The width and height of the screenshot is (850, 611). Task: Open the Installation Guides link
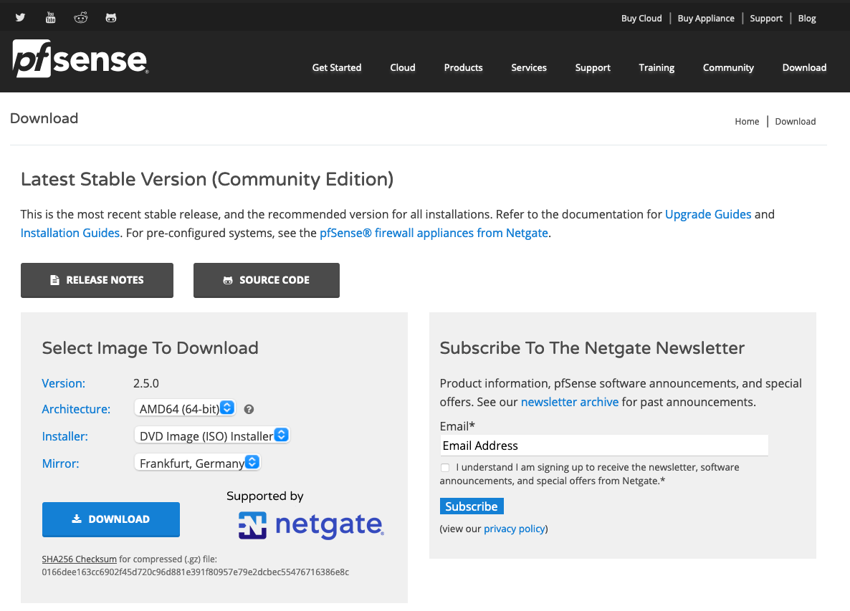coord(70,233)
